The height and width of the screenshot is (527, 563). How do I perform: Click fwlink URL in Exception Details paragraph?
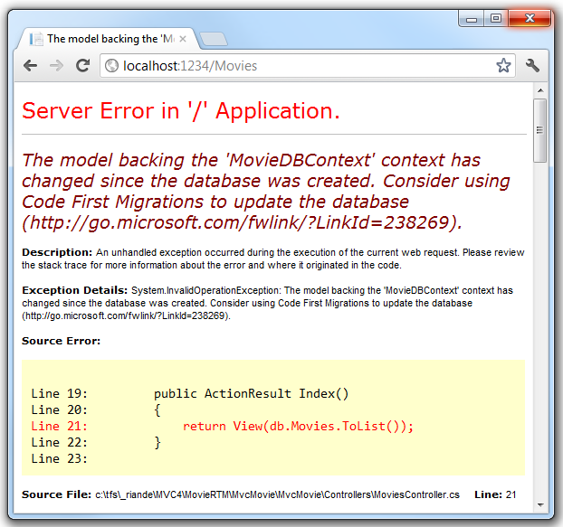(126, 315)
